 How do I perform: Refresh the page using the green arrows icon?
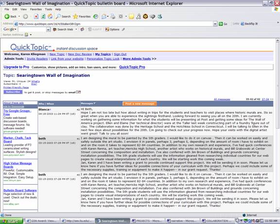pos(43,17)
